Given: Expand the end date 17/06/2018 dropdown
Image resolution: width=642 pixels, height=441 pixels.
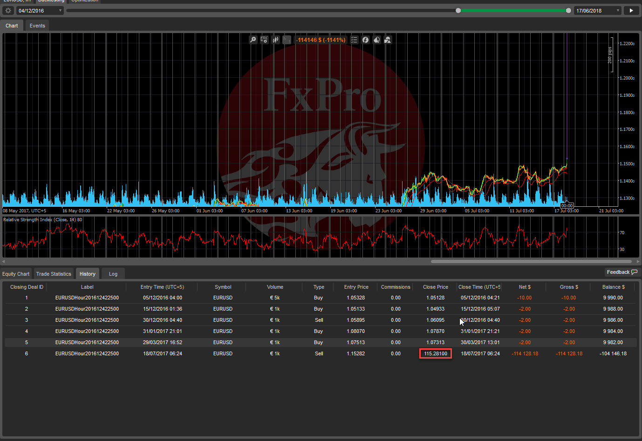Looking at the screenshot, I should pyautogui.click(x=618, y=10).
